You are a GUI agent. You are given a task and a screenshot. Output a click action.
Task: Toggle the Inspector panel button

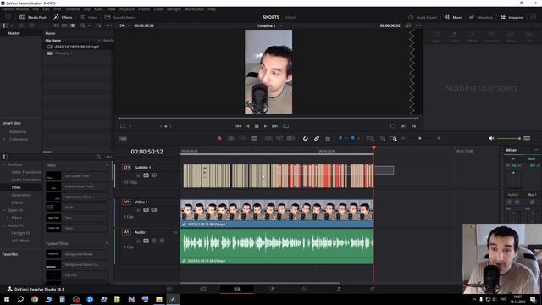point(512,17)
